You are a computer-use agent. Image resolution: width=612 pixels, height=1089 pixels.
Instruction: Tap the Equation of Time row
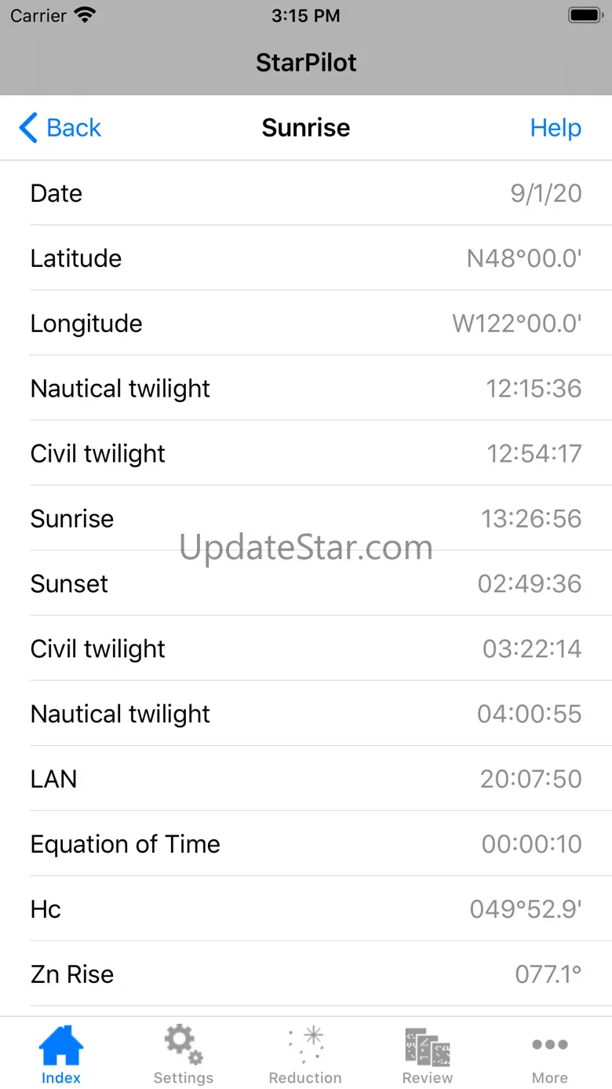[306, 845]
